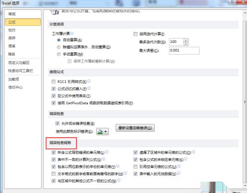Toggle 表中输入的无效数据 checkbox

pos(135,174)
